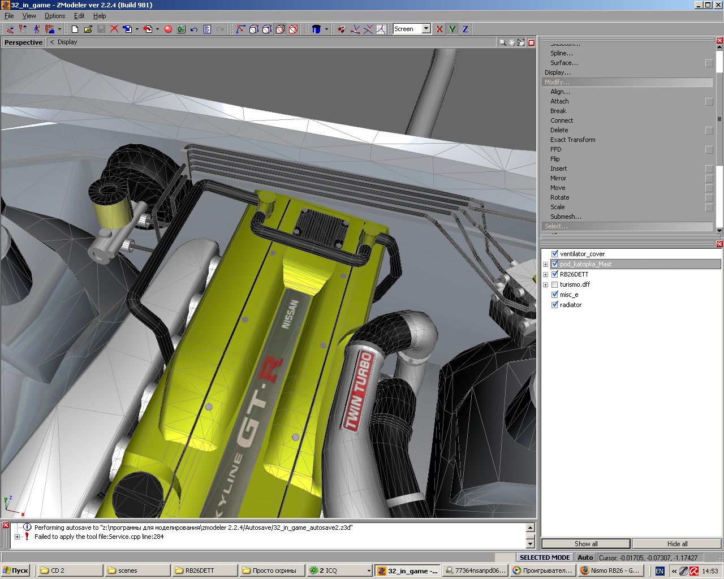Select the viewport pan hand tool
This screenshot has width=724, height=579.
(512, 42)
